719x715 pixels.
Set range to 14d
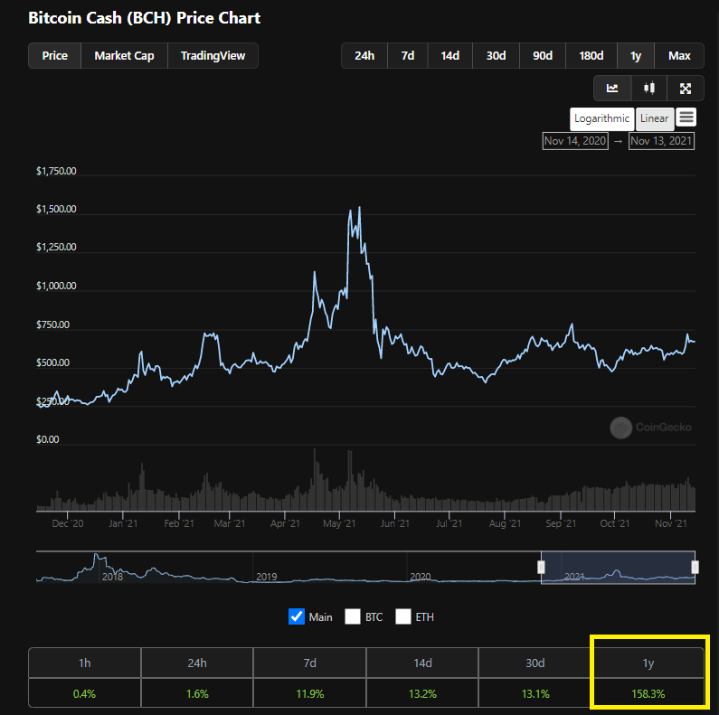point(449,55)
